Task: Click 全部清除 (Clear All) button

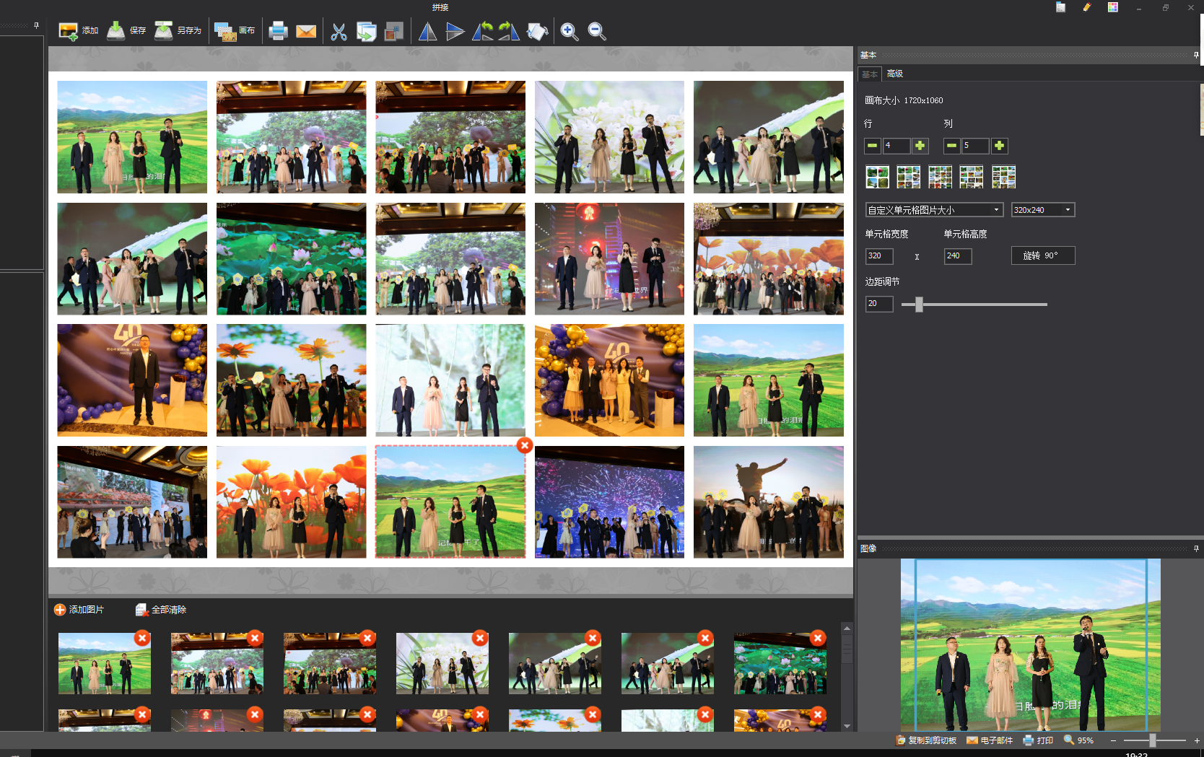Action: (161, 610)
